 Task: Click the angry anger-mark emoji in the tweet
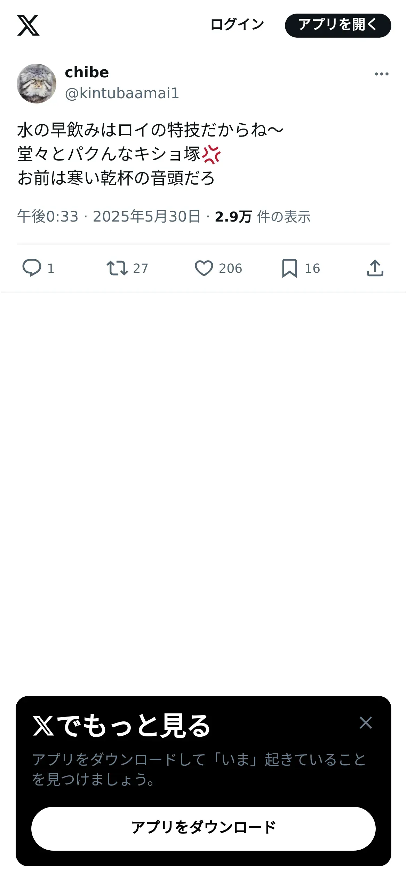[x=212, y=154]
